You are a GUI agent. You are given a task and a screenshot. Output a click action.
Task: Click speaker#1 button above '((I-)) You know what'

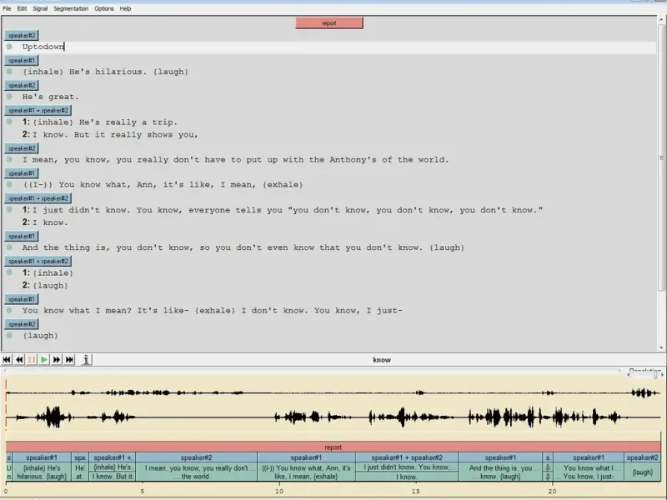(x=22, y=173)
